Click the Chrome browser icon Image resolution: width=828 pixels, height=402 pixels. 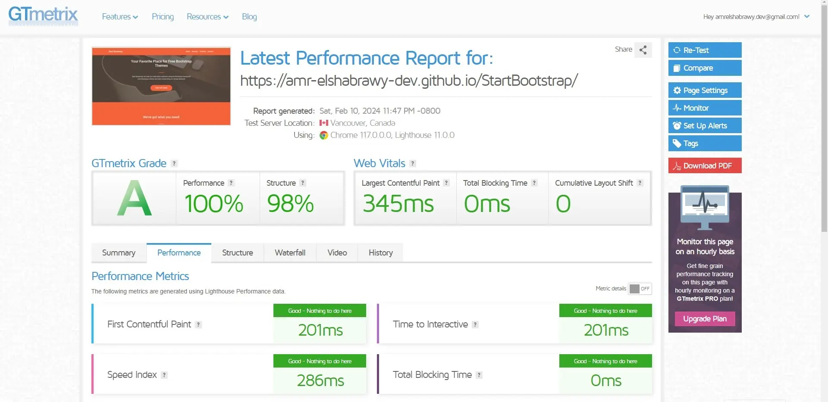click(323, 135)
